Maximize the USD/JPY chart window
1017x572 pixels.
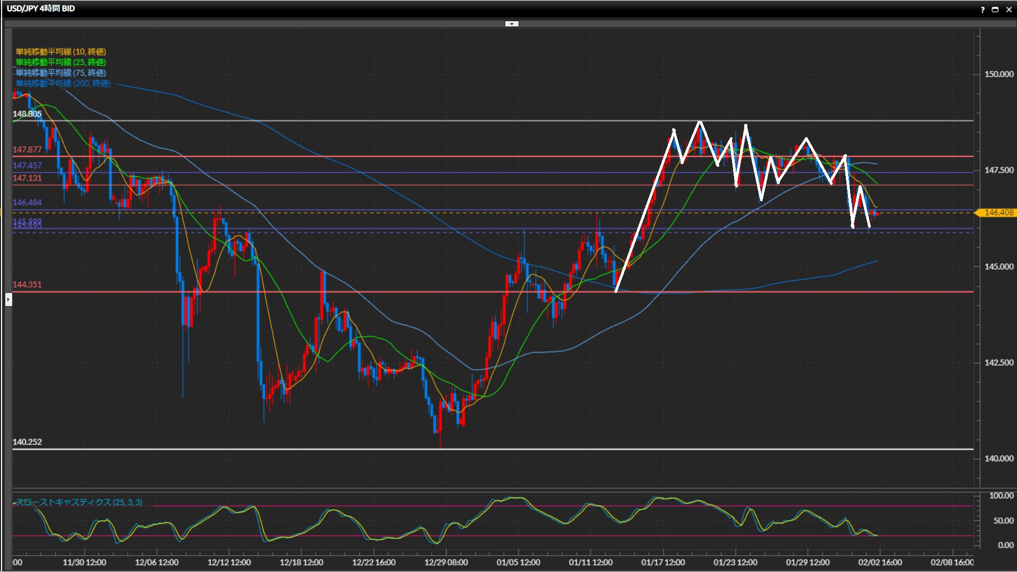[995, 10]
